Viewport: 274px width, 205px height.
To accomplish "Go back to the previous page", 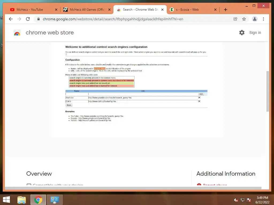I will [11, 19].
